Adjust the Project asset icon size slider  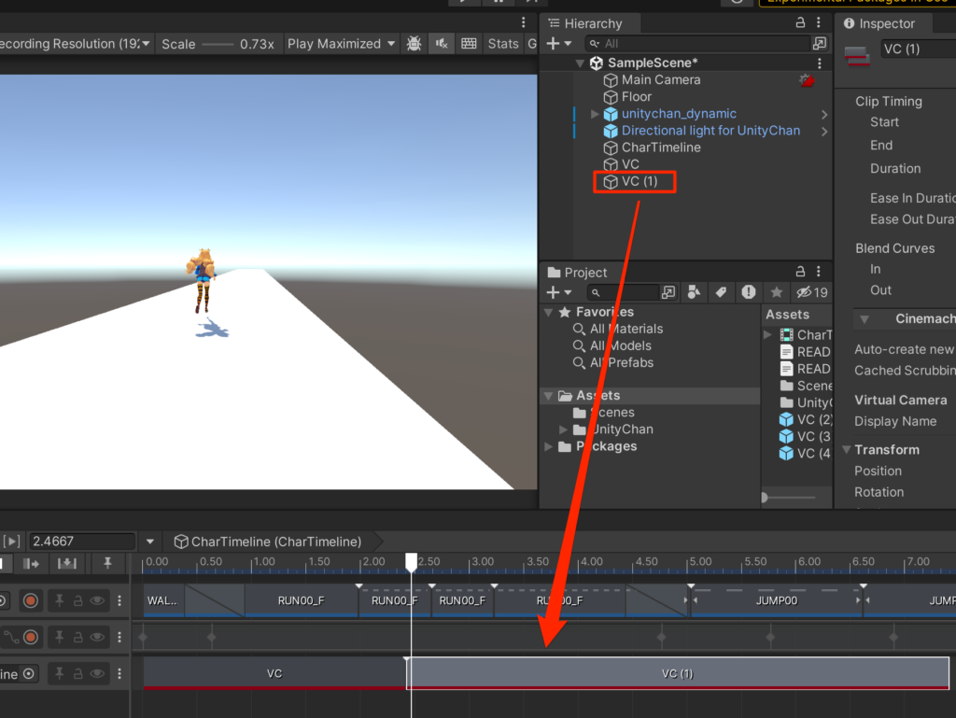click(789, 498)
